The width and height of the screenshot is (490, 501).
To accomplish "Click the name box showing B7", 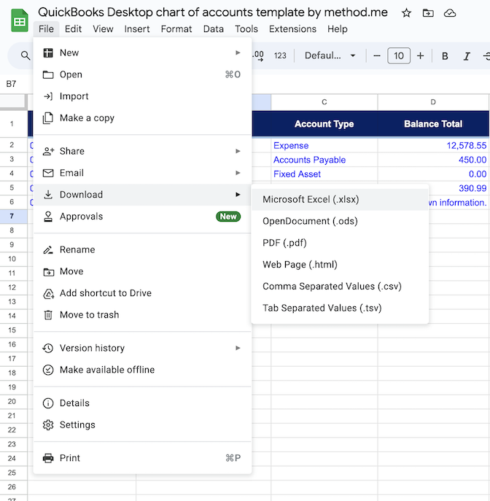I will [11, 84].
